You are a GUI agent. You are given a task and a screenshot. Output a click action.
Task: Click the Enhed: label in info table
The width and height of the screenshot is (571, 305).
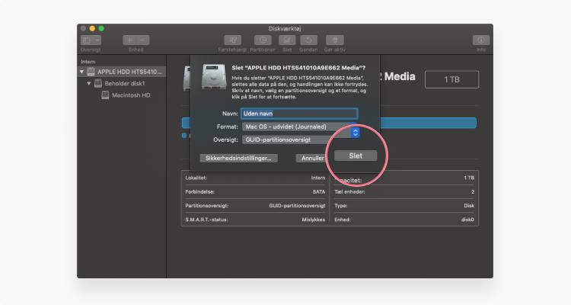click(343, 220)
